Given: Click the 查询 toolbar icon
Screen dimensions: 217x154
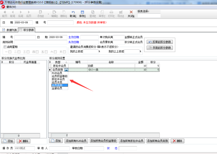Looking at the screenshot, I should pos(93,14).
